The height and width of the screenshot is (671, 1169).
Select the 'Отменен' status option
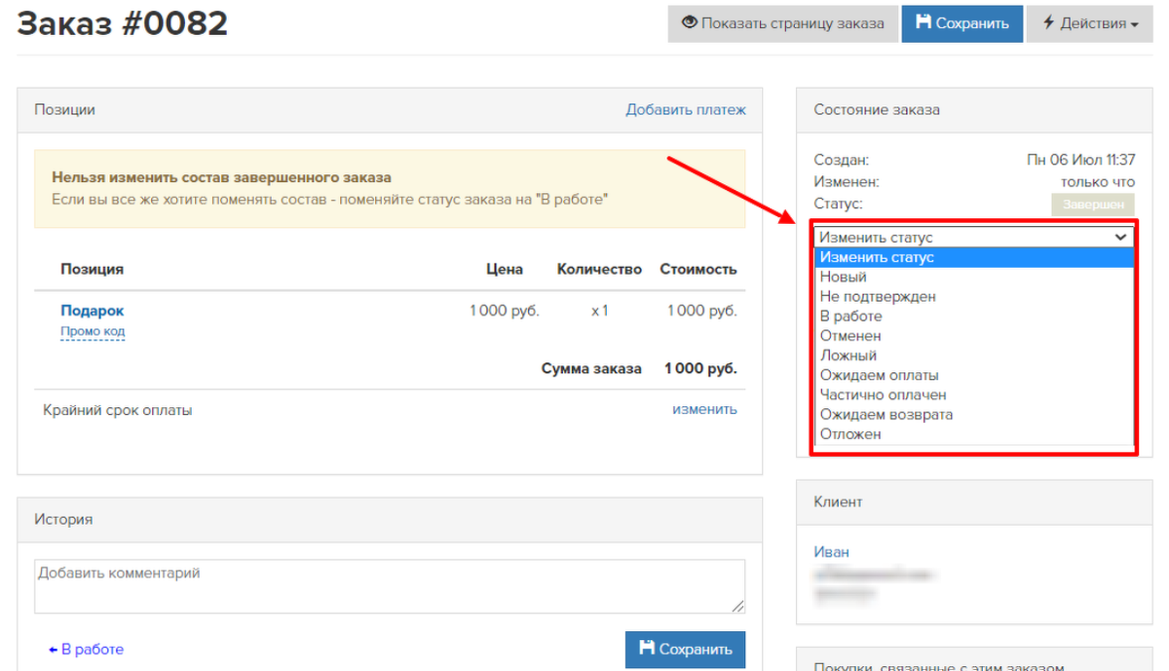[x=974, y=336]
